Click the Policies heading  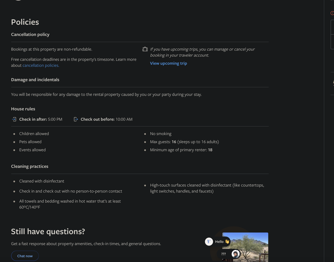pyautogui.click(x=25, y=22)
